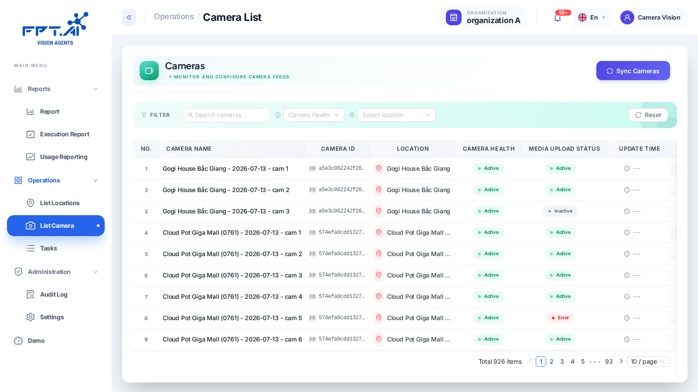Click the Camera Health column header
This screenshot has height=392, width=698.
click(x=489, y=149)
